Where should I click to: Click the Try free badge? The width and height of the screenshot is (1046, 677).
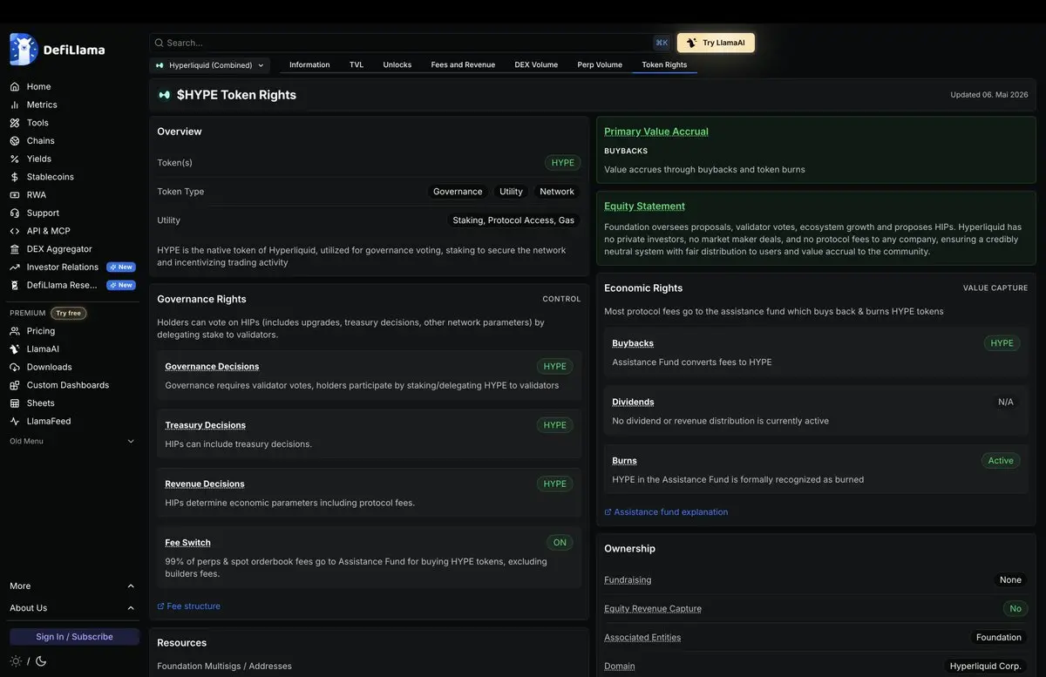point(68,313)
